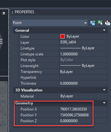Click the empty Hyperlink field
The width and height of the screenshot is (111, 132).
click(x=83, y=78)
